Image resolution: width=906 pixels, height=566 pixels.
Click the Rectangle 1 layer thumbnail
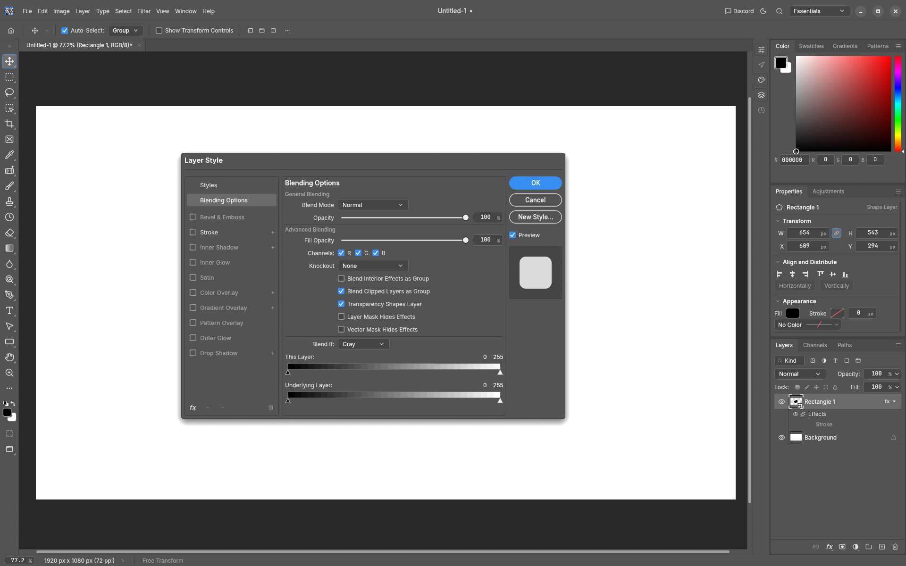click(x=796, y=402)
